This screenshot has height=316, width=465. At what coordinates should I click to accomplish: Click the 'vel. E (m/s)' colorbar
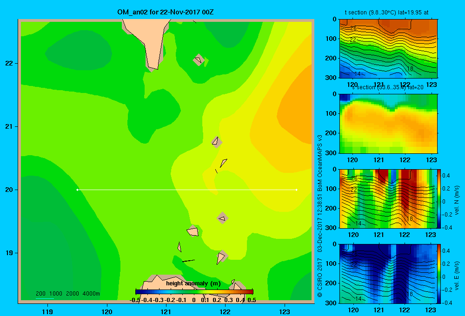439,274
